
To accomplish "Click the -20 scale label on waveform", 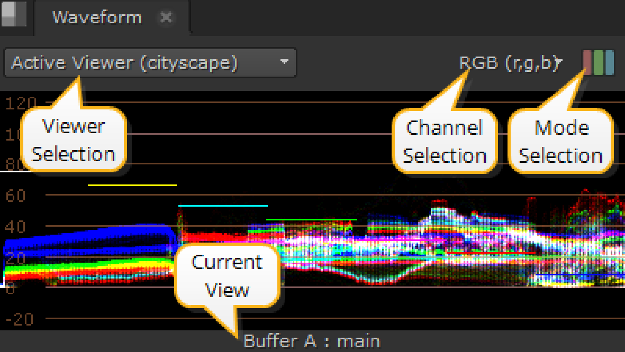I will 19,319.
